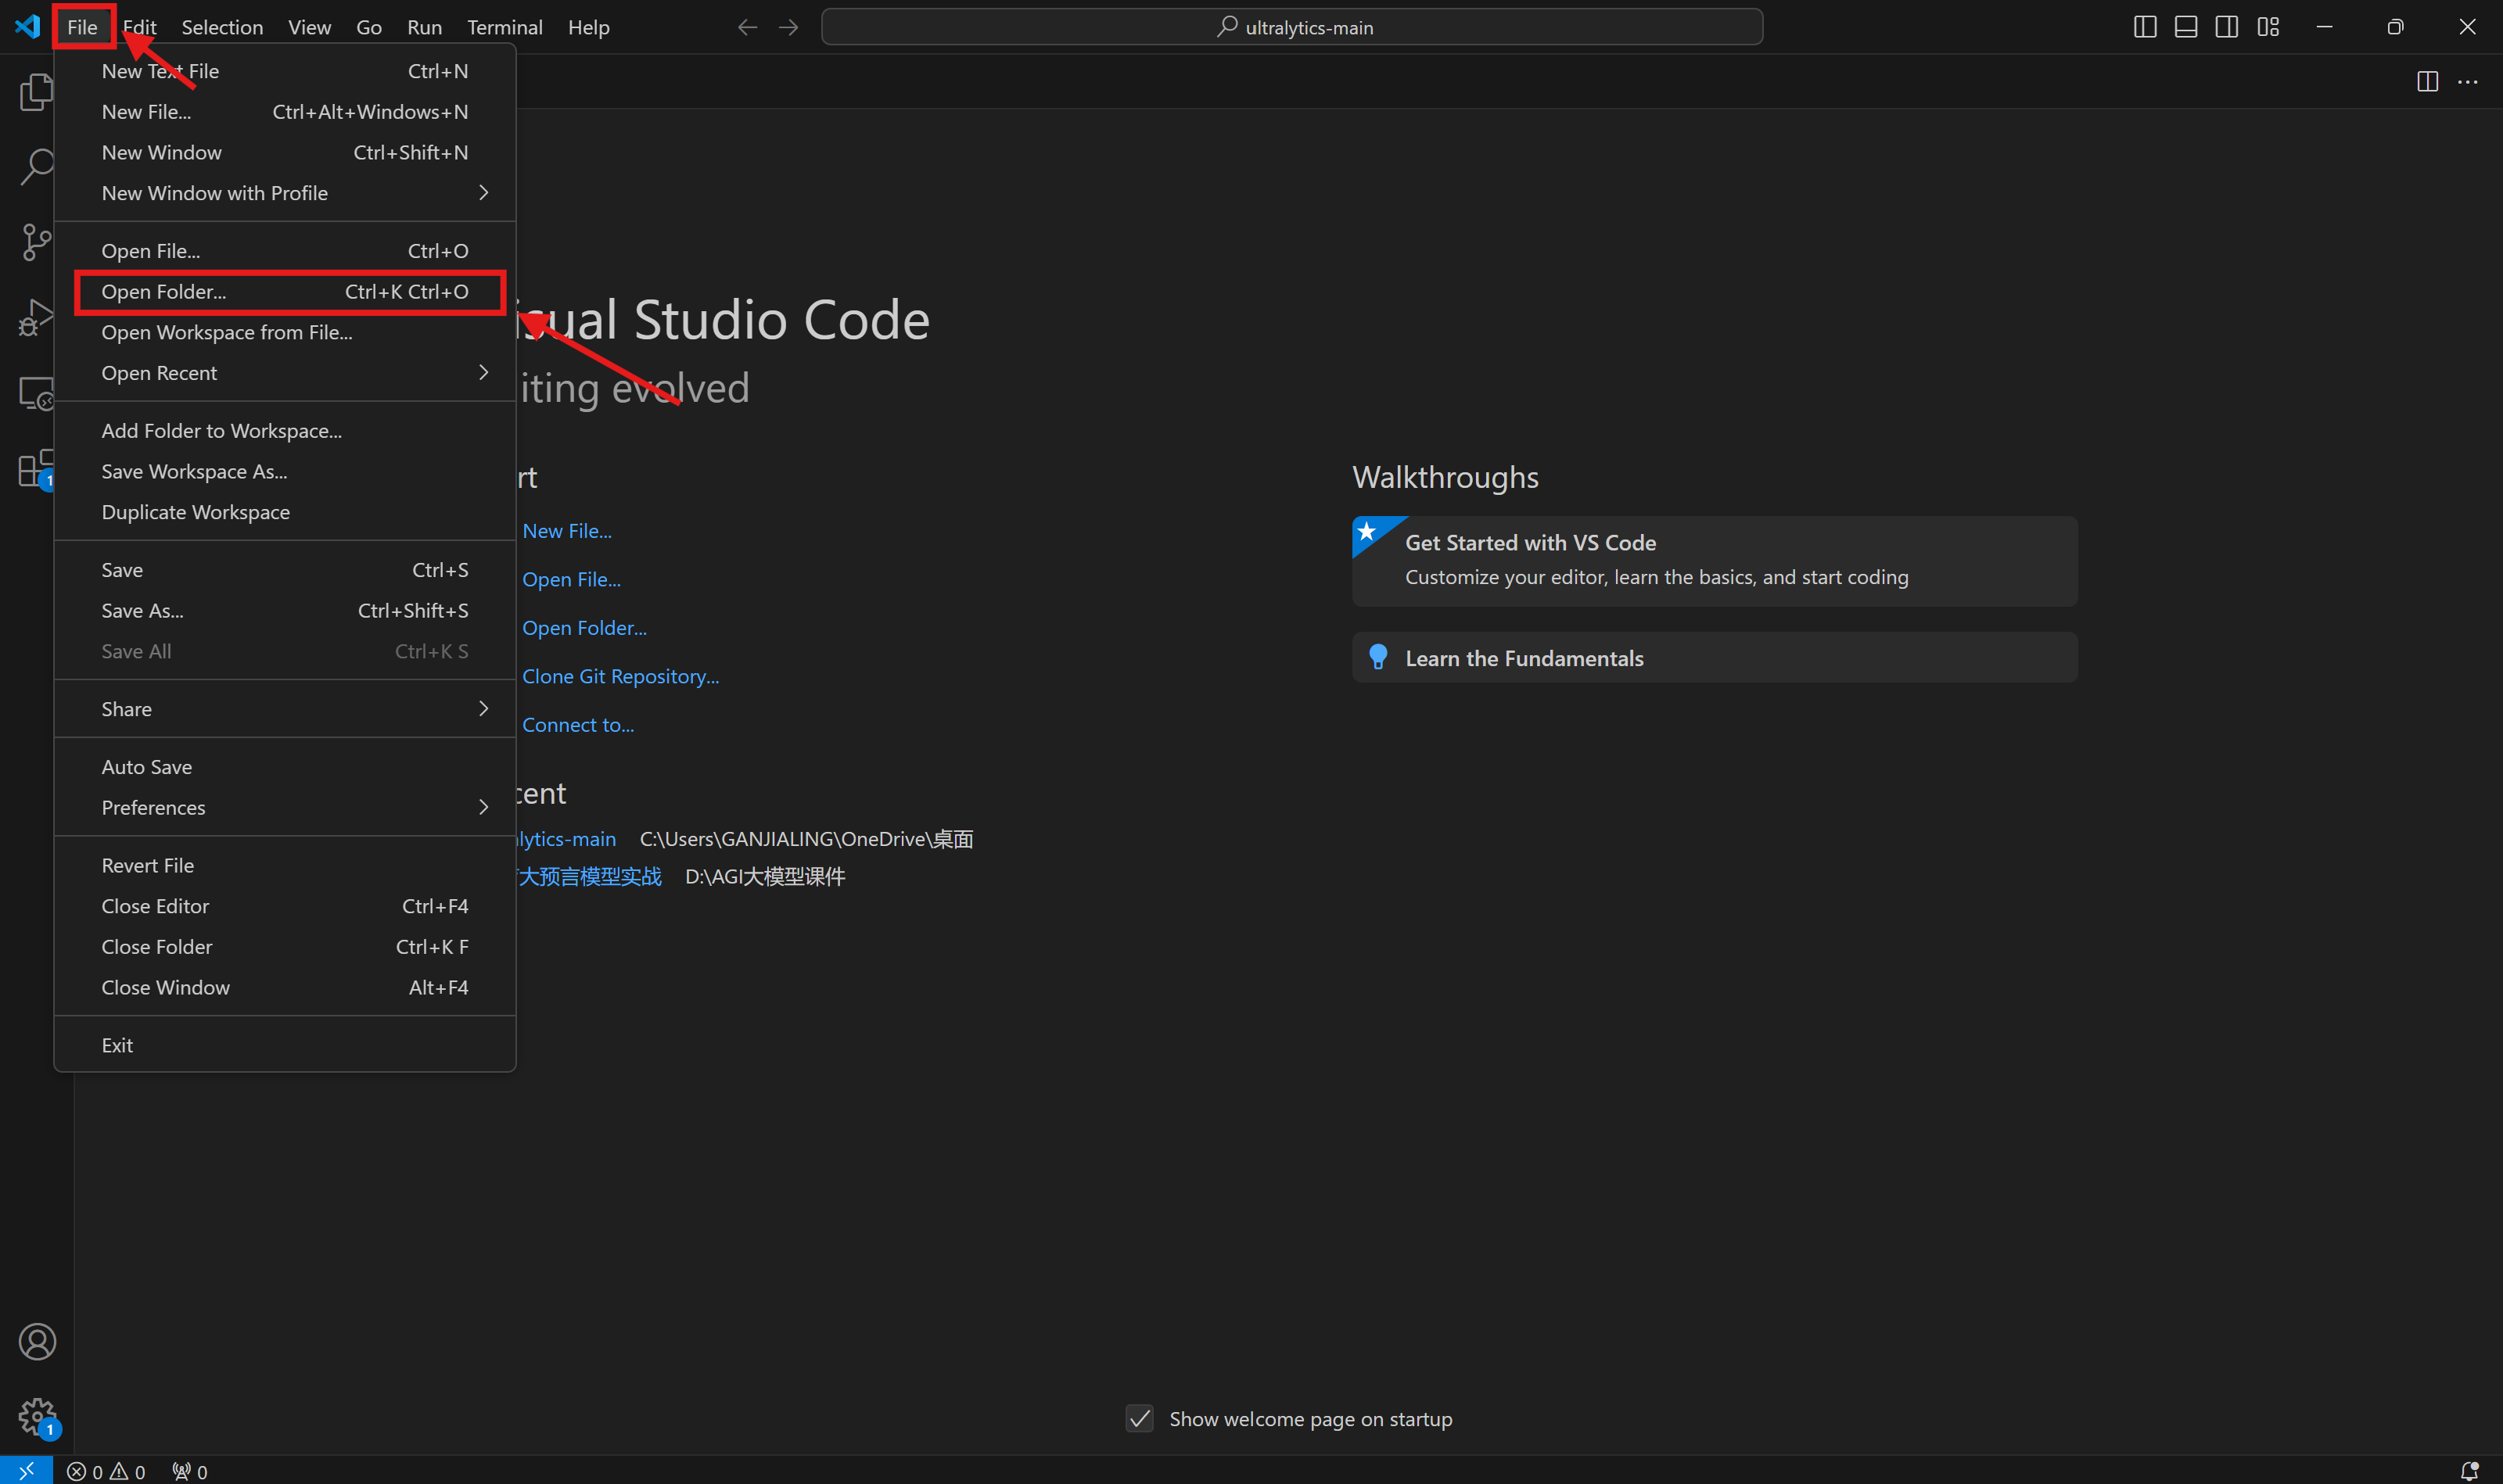Open the Go menu
This screenshot has height=1484, width=2503.
click(369, 27)
